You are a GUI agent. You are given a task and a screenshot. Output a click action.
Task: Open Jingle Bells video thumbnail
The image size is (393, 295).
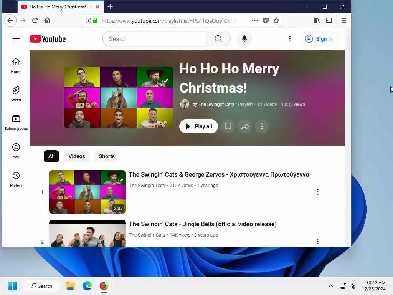pos(88,233)
